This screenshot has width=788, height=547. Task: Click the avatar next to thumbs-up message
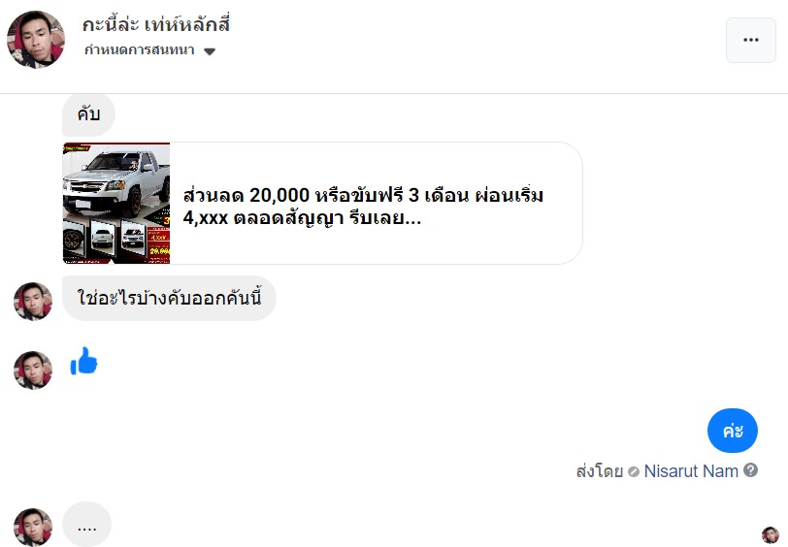(33, 370)
